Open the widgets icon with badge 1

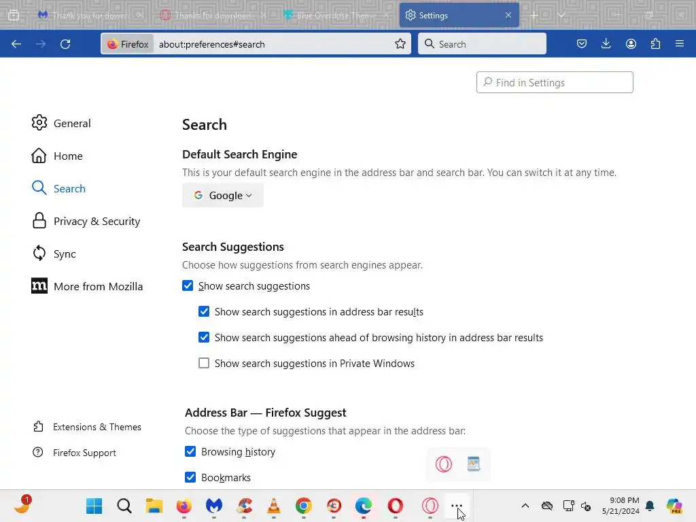click(x=22, y=505)
